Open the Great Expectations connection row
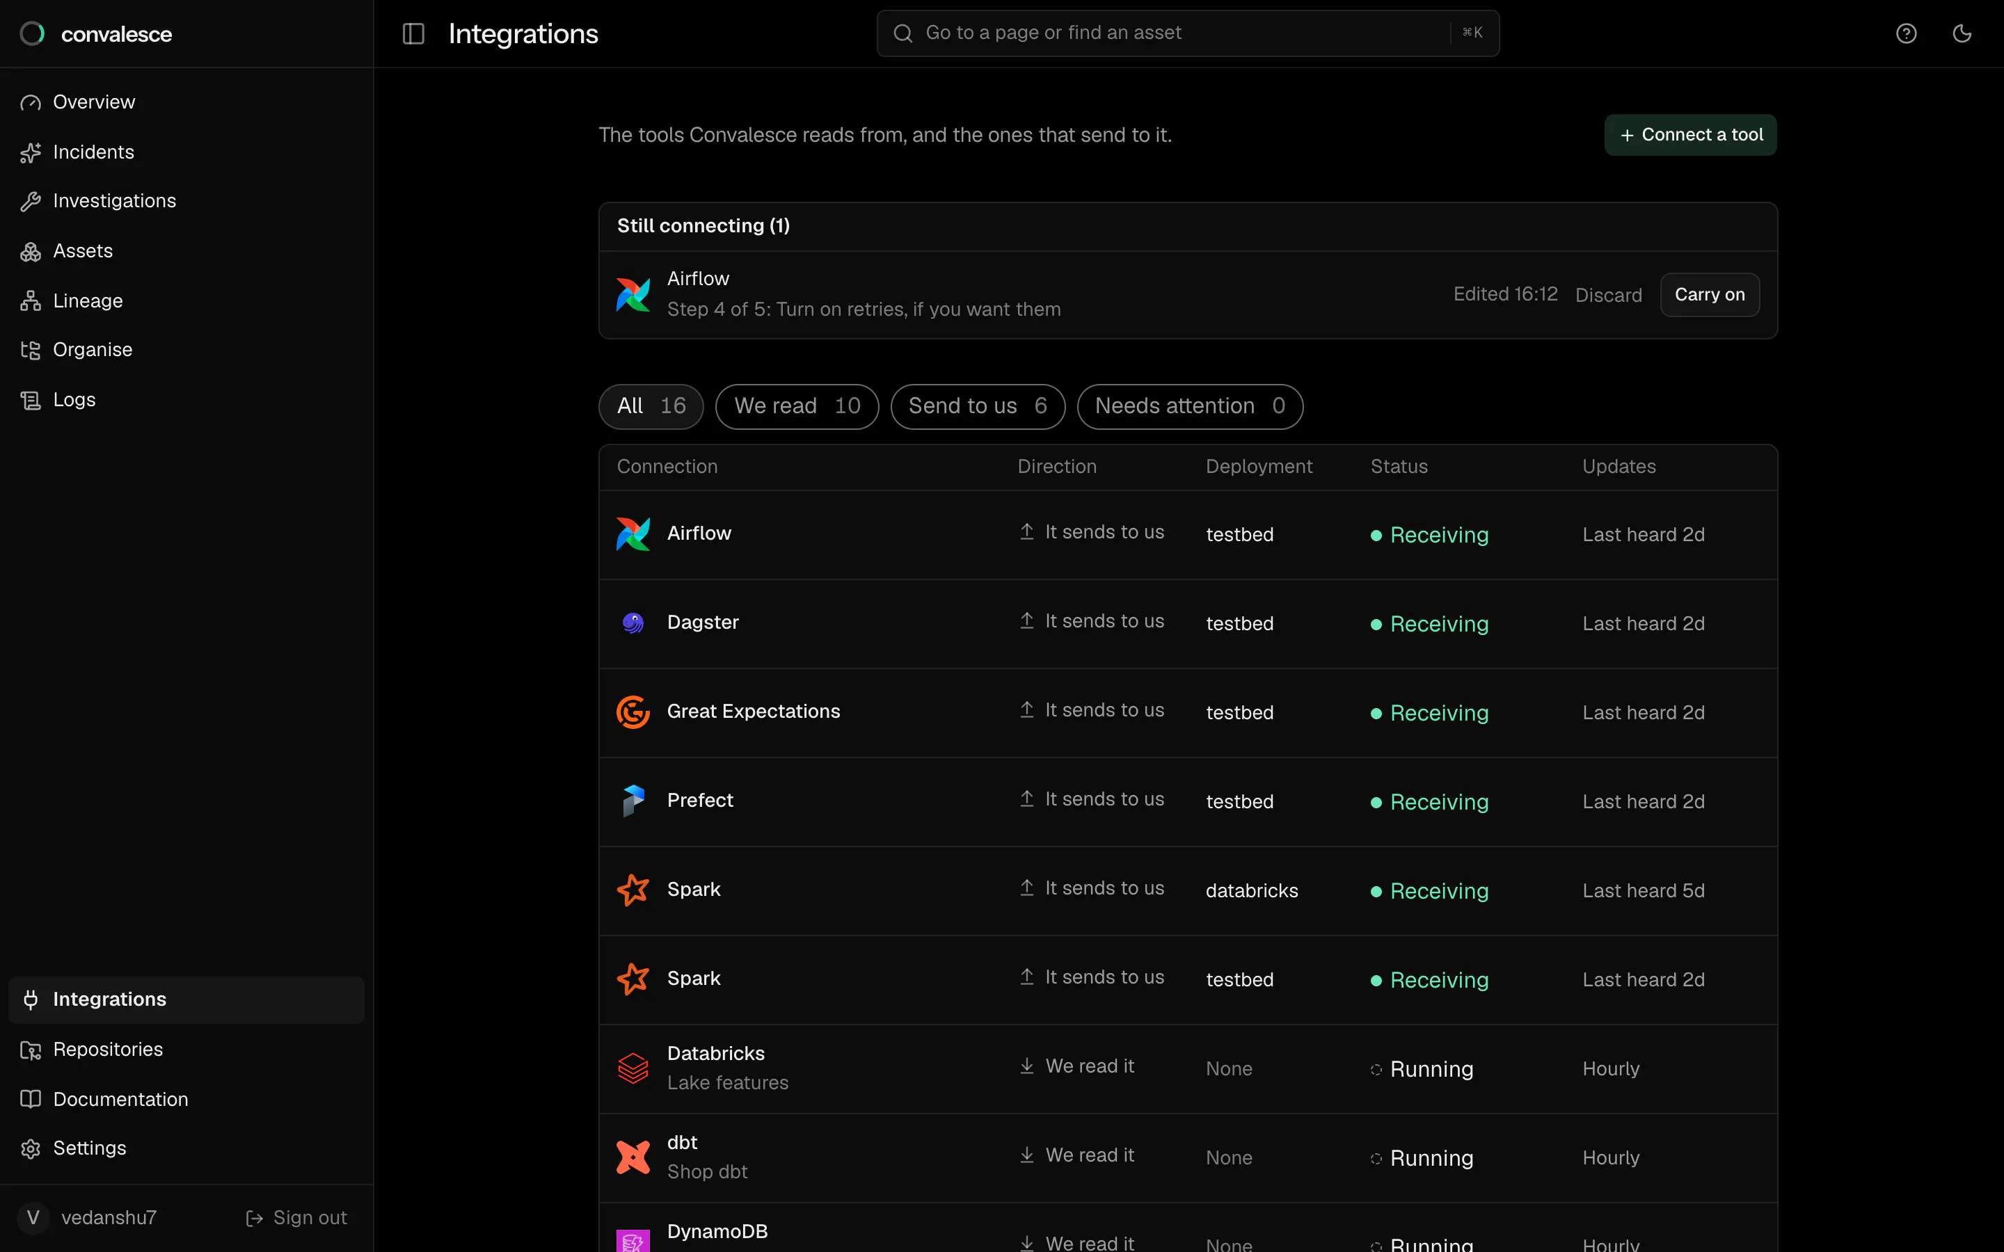The image size is (2004, 1252). coord(1188,713)
